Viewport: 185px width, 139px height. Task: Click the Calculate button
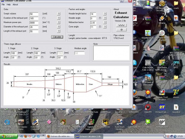[x=57, y=37]
